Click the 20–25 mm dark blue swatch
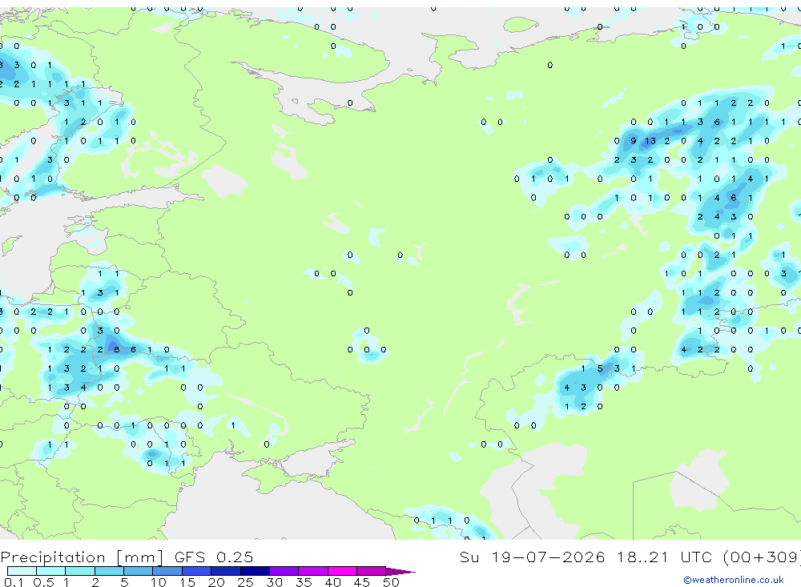The image size is (801, 587). click(225, 571)
